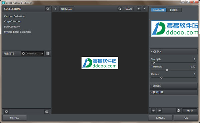Viewport: 200px width, 123px height.
Task: Undo the last adjustment
Action: 154,111
